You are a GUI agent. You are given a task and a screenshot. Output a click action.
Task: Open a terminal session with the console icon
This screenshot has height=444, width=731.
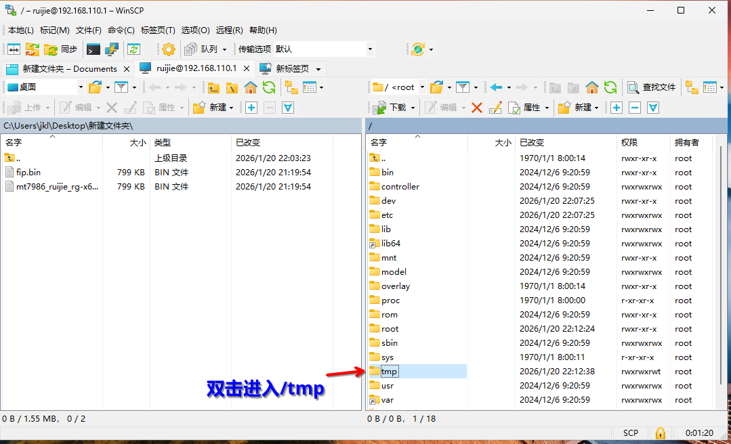tap(92, 49)
